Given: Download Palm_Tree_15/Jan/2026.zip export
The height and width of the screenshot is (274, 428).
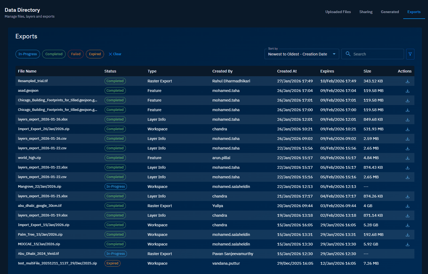Looking at the screenshot, I should click(x=407, y=235).
